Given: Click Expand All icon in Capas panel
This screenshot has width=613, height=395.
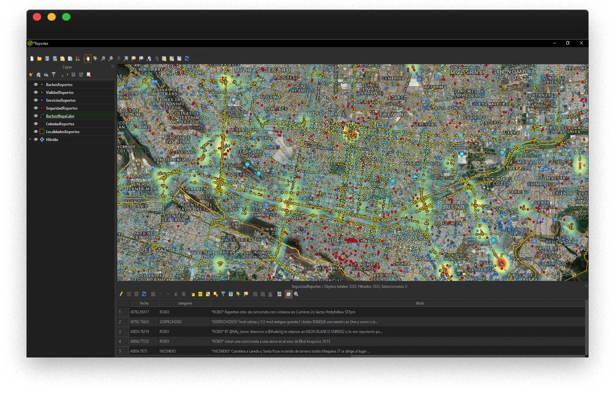Looking at the screenshot, I should 73,75.
